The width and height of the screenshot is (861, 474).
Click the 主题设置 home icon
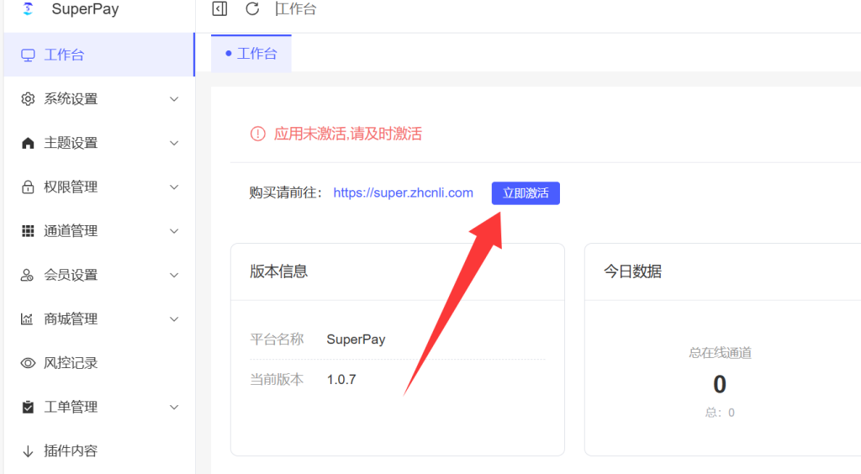[28, 143]
